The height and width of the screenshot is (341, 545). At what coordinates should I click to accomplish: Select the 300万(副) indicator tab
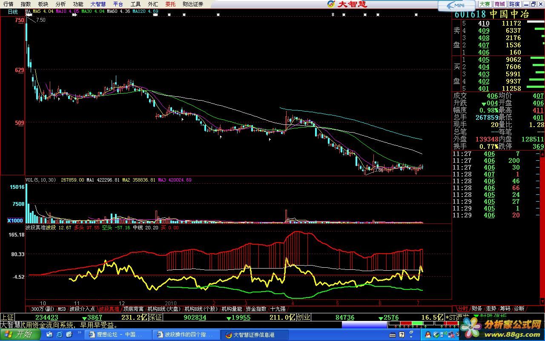[x=43, y=309]
